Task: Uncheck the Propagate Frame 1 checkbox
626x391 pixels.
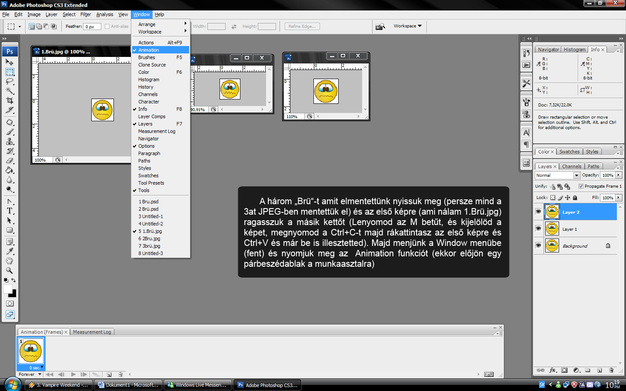Action: 581,186
